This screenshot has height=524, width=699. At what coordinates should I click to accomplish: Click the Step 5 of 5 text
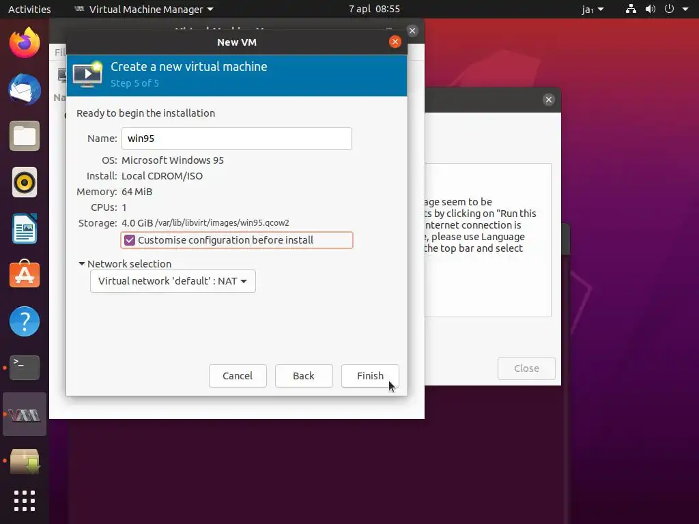pyautogui.click(x=134, y=83)
